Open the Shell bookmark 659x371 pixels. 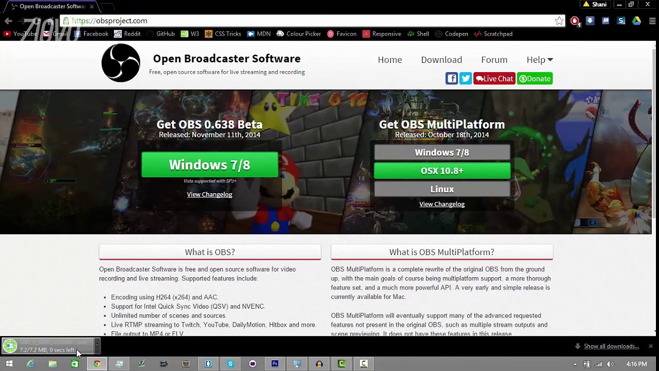418,33
